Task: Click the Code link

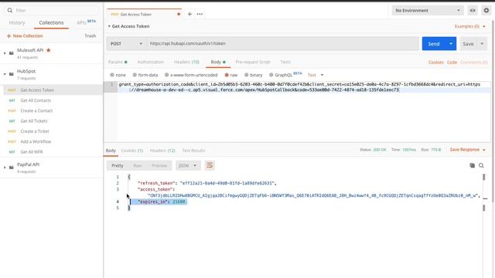Action: pos(452,63)
